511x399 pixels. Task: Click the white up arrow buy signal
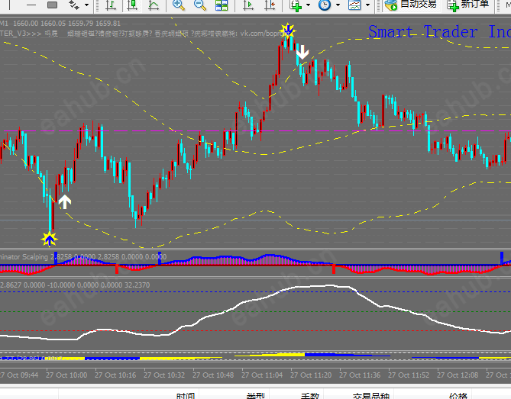65,201
